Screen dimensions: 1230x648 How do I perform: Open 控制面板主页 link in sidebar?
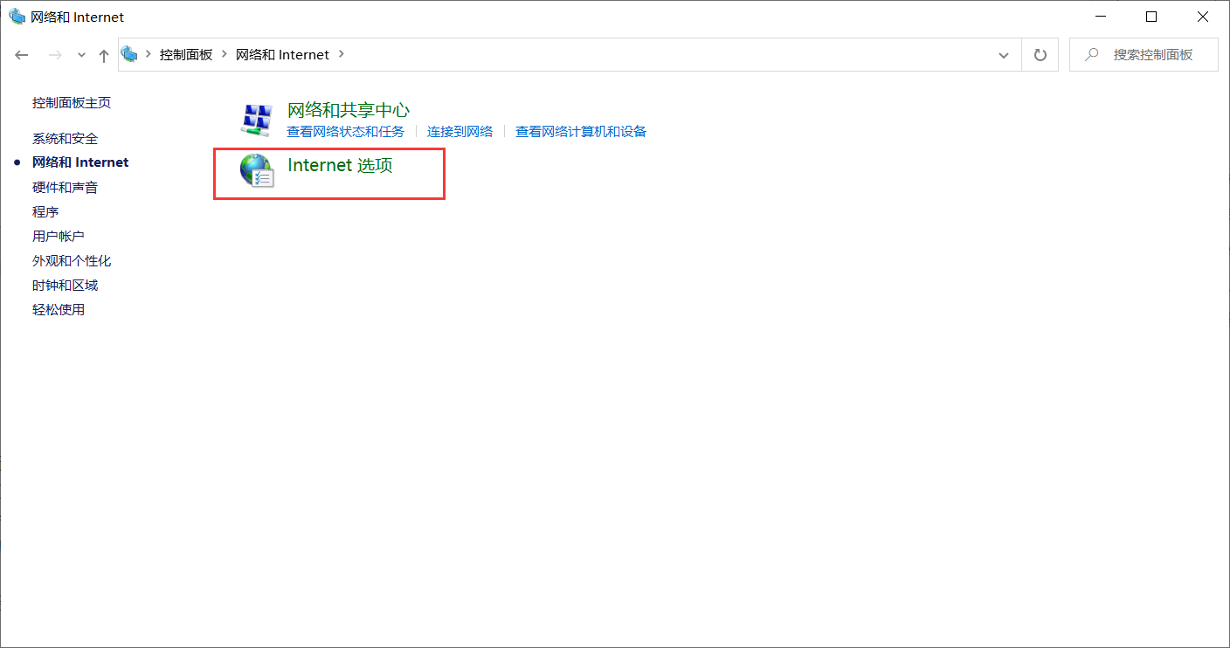[72, 102]
